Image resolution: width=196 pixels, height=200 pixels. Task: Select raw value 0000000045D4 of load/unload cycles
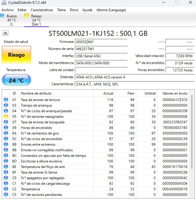[x=175, y=184]
